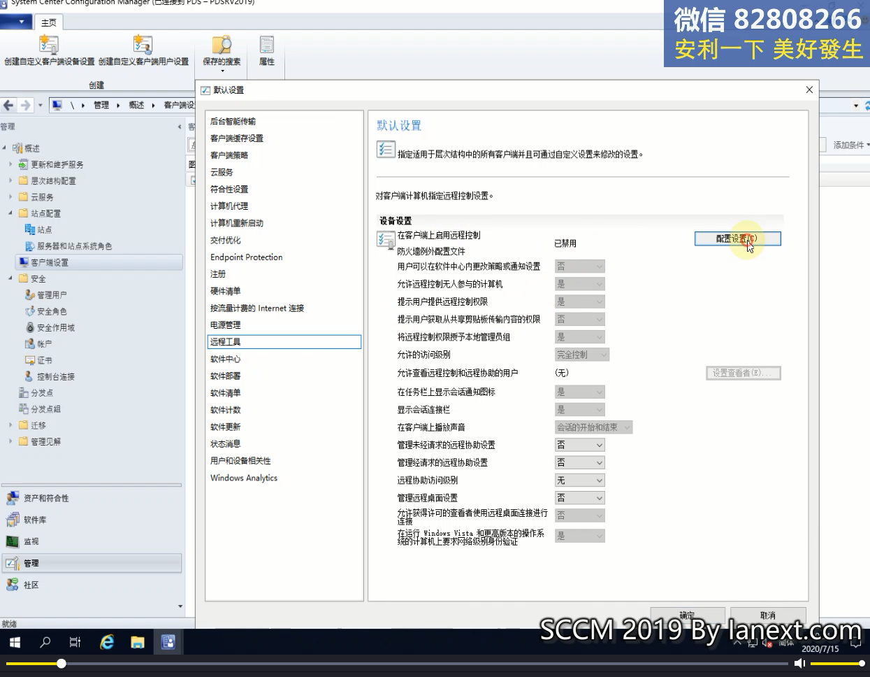Select the 站点 node in tree
This screenshot has width=870, height=677.
coord(44,229)
